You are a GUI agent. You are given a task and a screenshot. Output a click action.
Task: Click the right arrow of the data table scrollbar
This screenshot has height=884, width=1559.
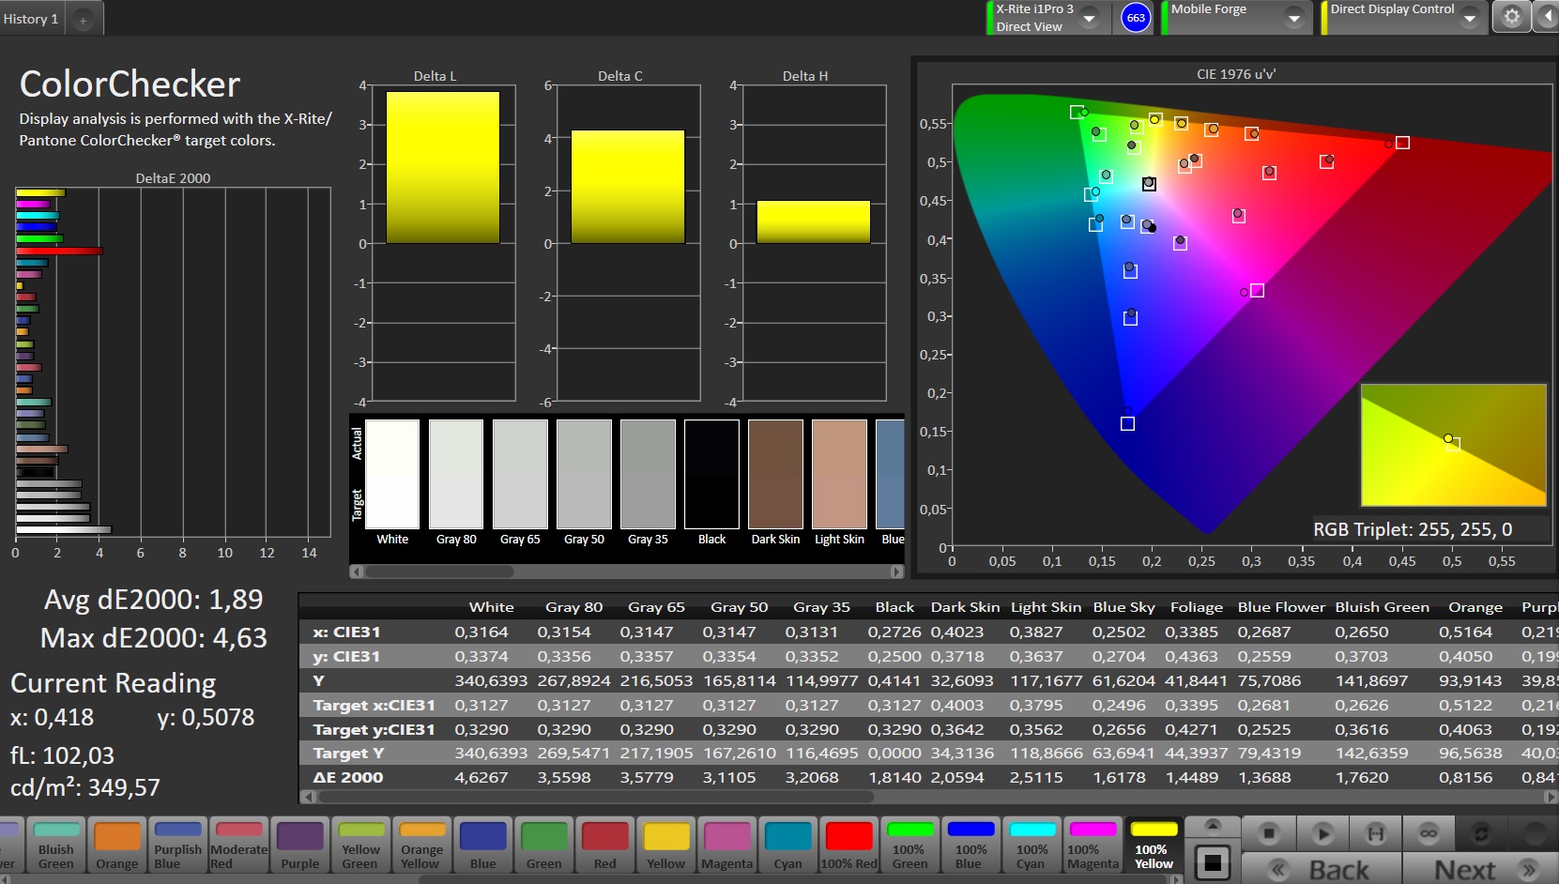pos(1551,797)
